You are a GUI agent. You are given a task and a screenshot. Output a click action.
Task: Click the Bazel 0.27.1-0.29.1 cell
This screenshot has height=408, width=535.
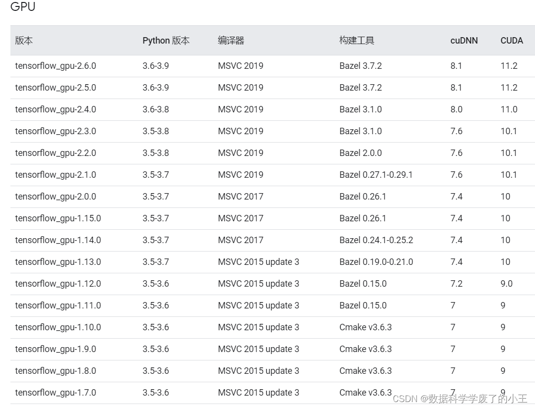click(x=376, y=175)
